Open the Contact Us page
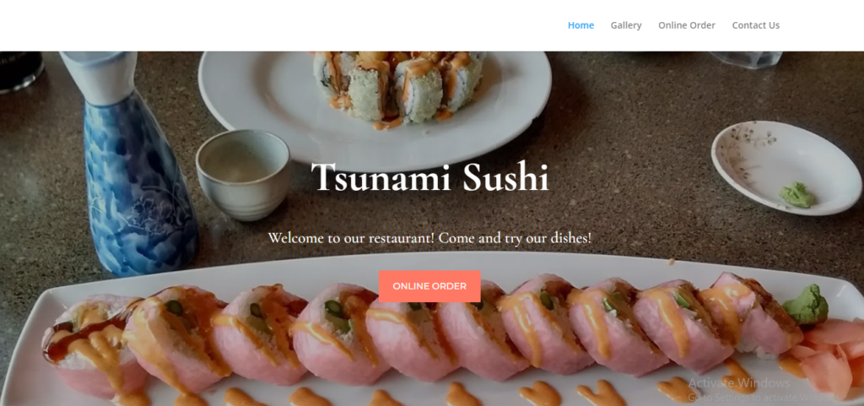The width and height of the screenshot is (864, 406). [x=755, y=25]
